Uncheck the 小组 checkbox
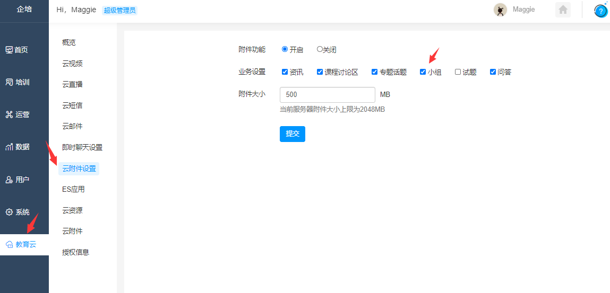The height and width of the screenshot is (293, 610). (423, 72)
